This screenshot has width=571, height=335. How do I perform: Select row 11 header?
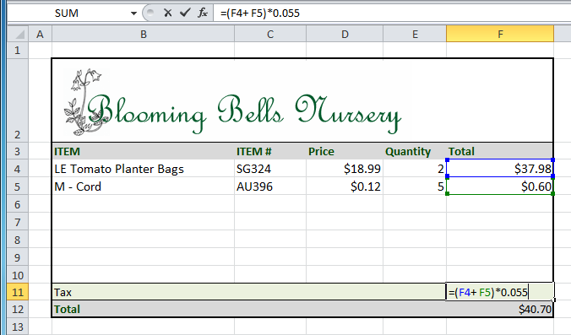18,292
